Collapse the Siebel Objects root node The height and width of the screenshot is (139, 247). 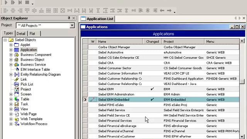click(5, 40)
